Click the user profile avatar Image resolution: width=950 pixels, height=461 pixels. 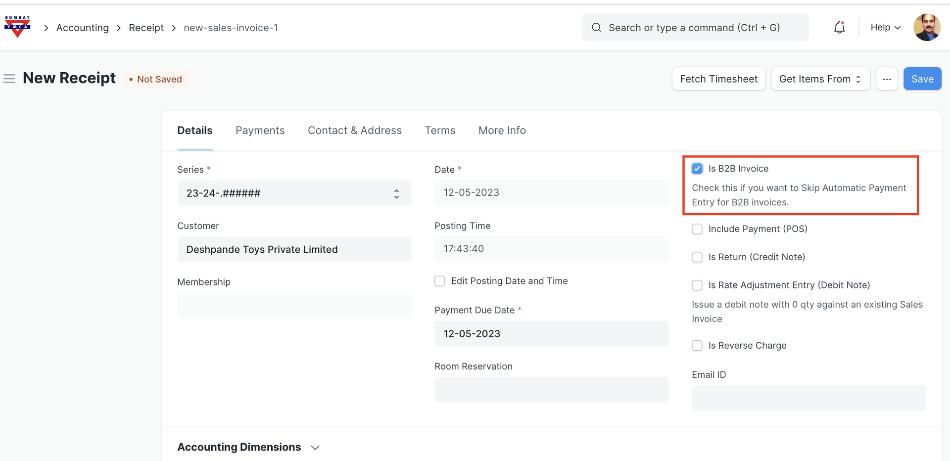coord(927,28)
